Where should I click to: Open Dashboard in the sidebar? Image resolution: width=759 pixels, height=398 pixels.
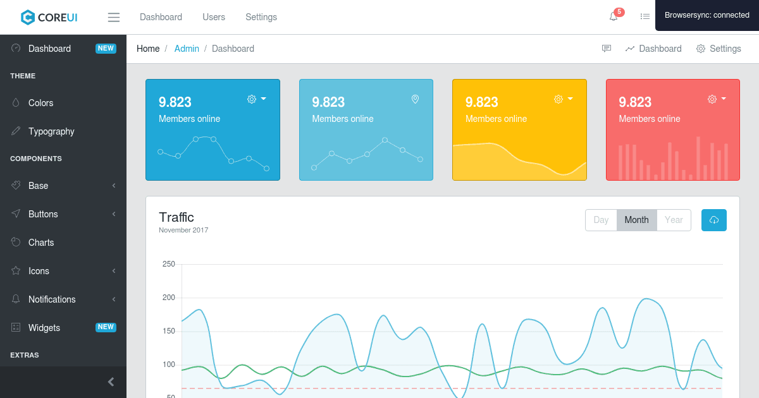click(x=63, y=49)
